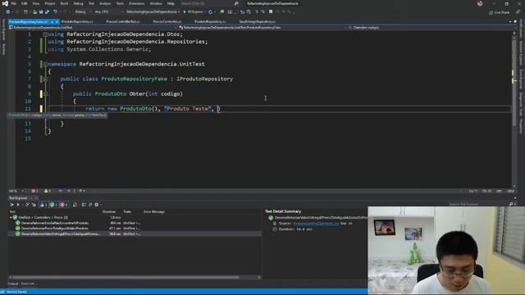This screenshot has height=295, width=525.
Task: Open the Test Explorer settings gear
Action: (x=97, y=205)
